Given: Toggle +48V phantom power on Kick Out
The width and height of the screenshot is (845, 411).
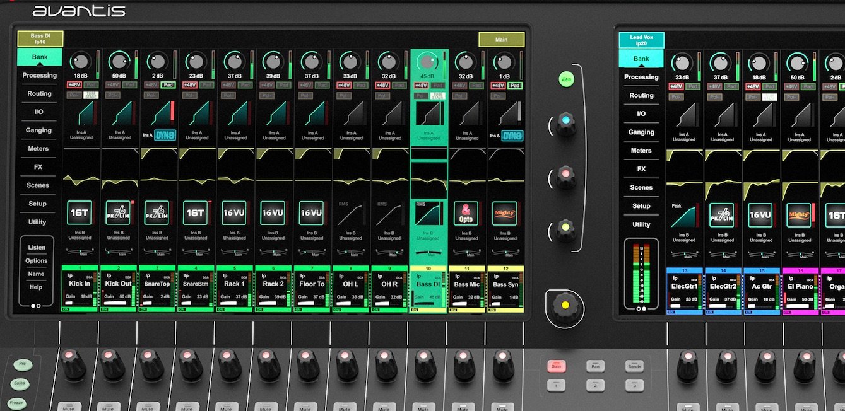Looking at the screenshot, I should [112, 84].
